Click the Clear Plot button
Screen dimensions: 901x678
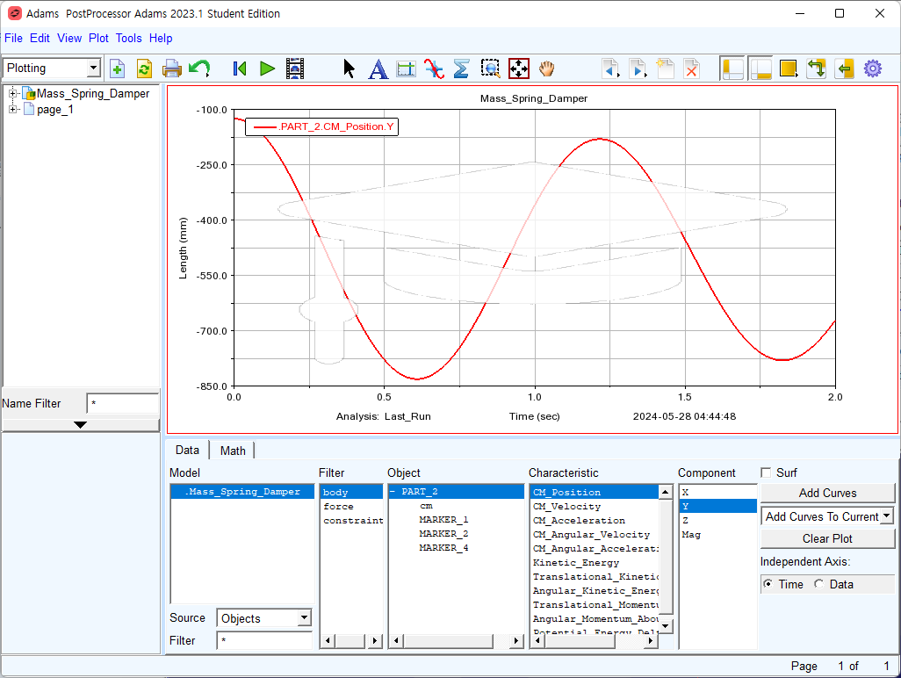pos(827,538)
